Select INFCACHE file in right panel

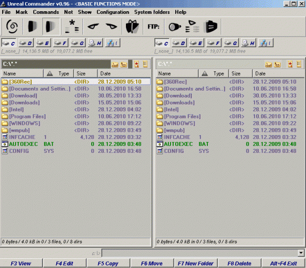pyautogui.click(x=230, y=137)
